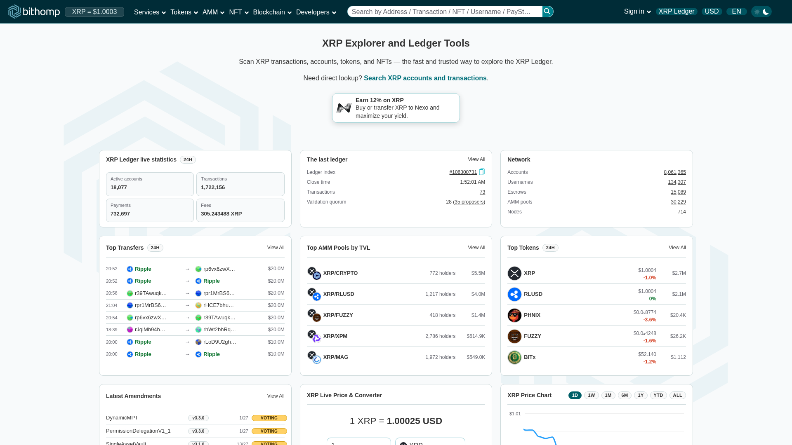792x445 pixels.
Task: Toggle 24H period on live statistics
Action: [188, 159]
